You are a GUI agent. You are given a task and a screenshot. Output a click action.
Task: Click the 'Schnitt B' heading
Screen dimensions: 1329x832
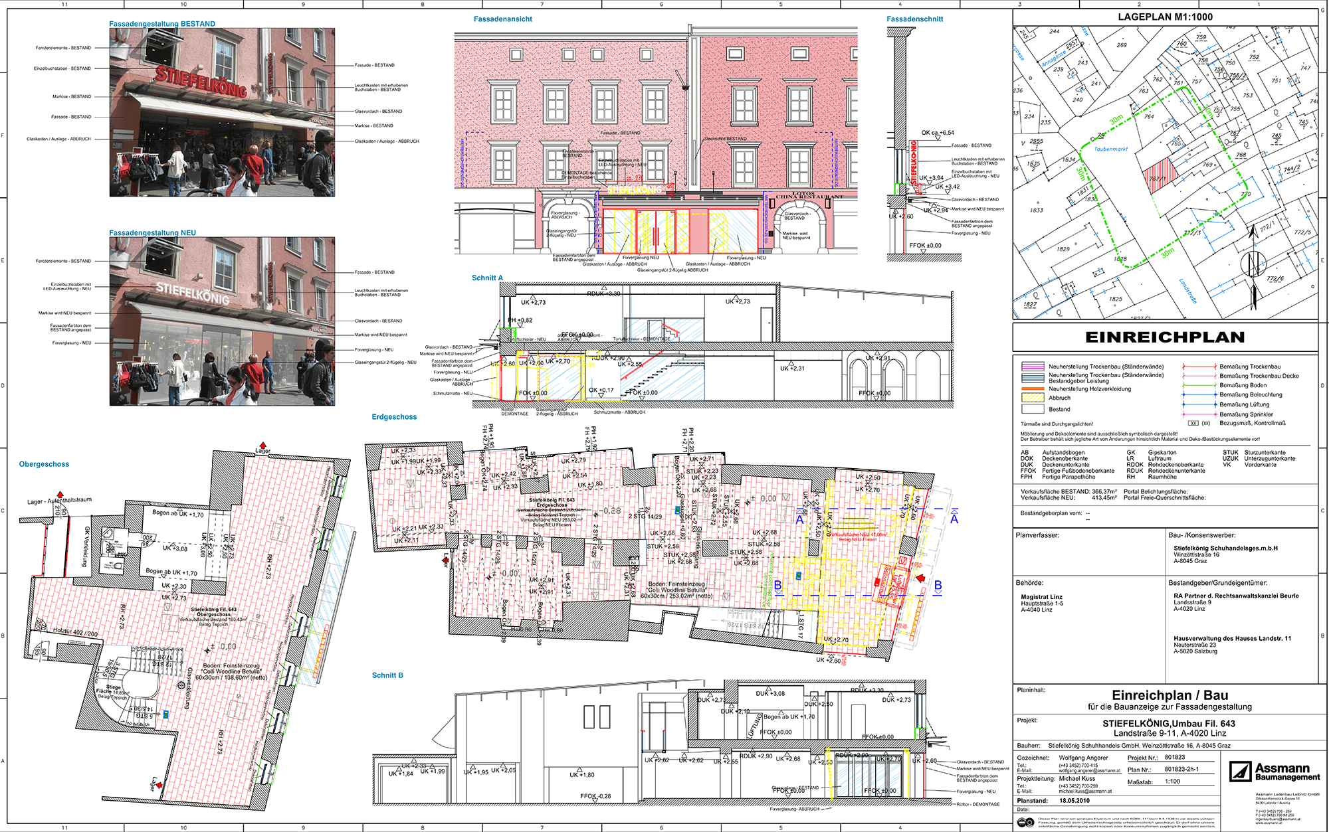[387, 675]
